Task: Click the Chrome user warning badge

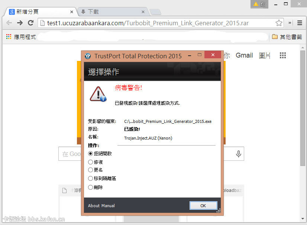Action: click(x=259, y=4)
